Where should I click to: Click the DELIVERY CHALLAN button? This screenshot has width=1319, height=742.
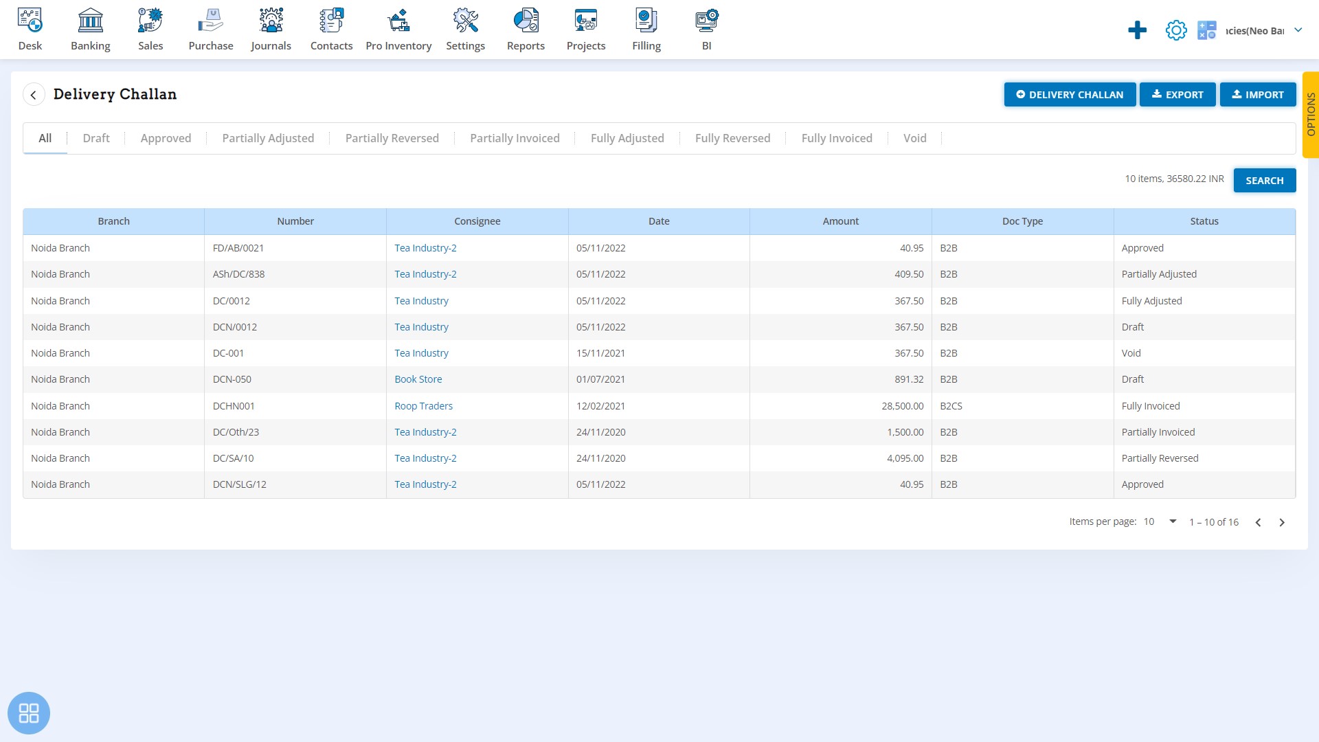1070,94
